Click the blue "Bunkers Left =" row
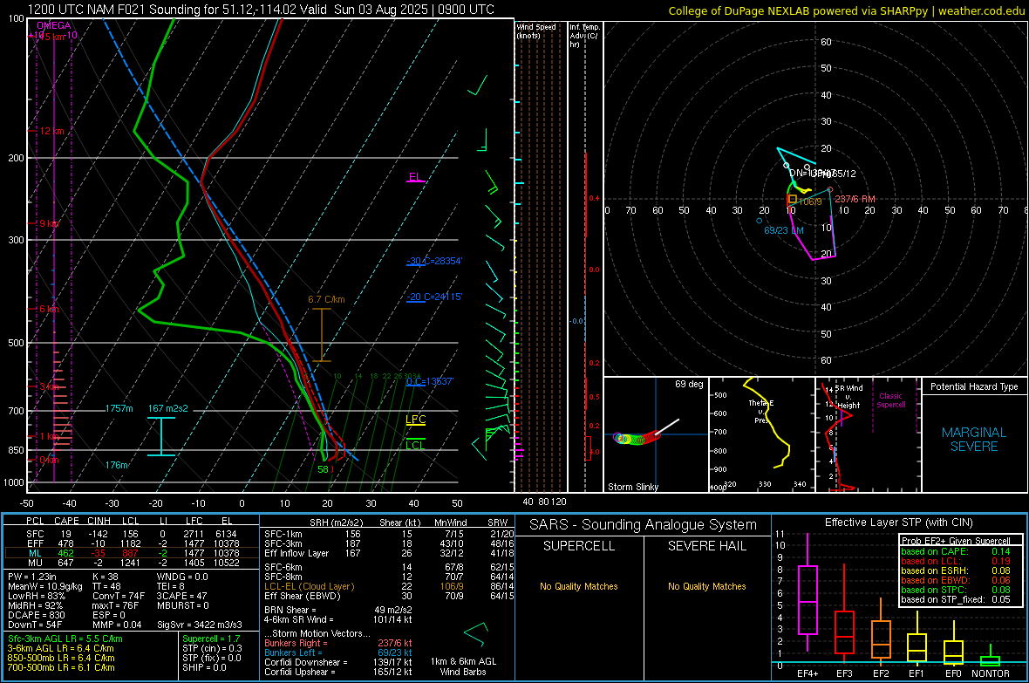Viewport: 1029px width, 683px height. tap(338, 652)
